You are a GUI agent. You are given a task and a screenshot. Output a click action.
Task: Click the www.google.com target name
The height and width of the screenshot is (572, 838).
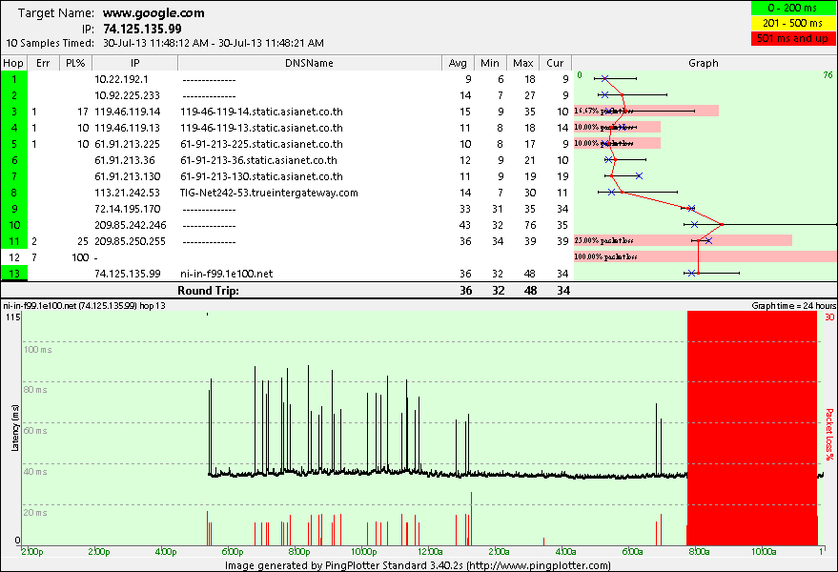tap(153, 12)
